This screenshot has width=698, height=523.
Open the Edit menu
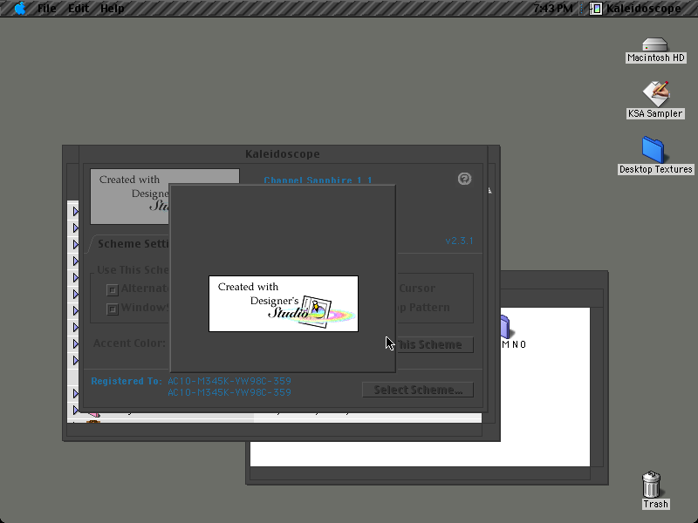click(79, 9)
